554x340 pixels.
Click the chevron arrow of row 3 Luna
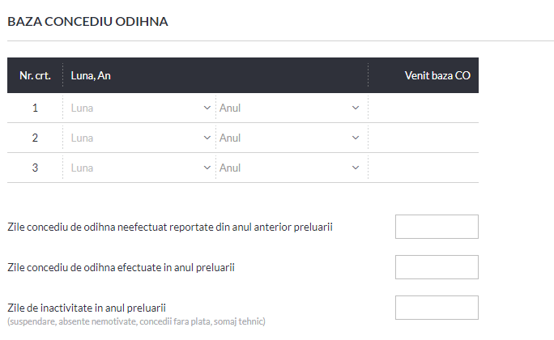click(207, 168)
